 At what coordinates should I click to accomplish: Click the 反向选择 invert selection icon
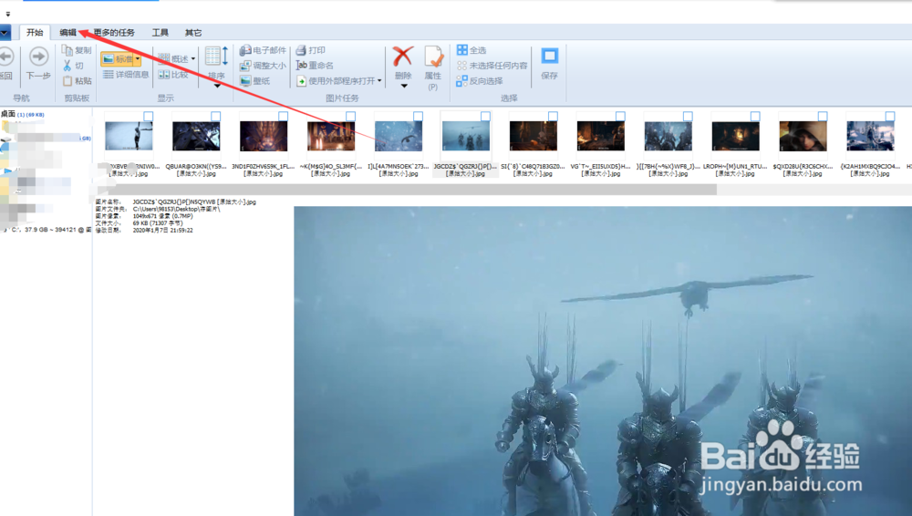tap(461, 81)
